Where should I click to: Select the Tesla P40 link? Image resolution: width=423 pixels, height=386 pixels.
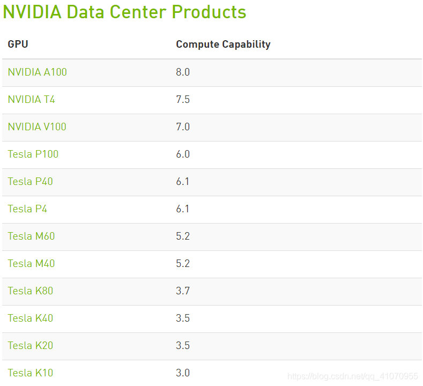(x=30, y=181)
